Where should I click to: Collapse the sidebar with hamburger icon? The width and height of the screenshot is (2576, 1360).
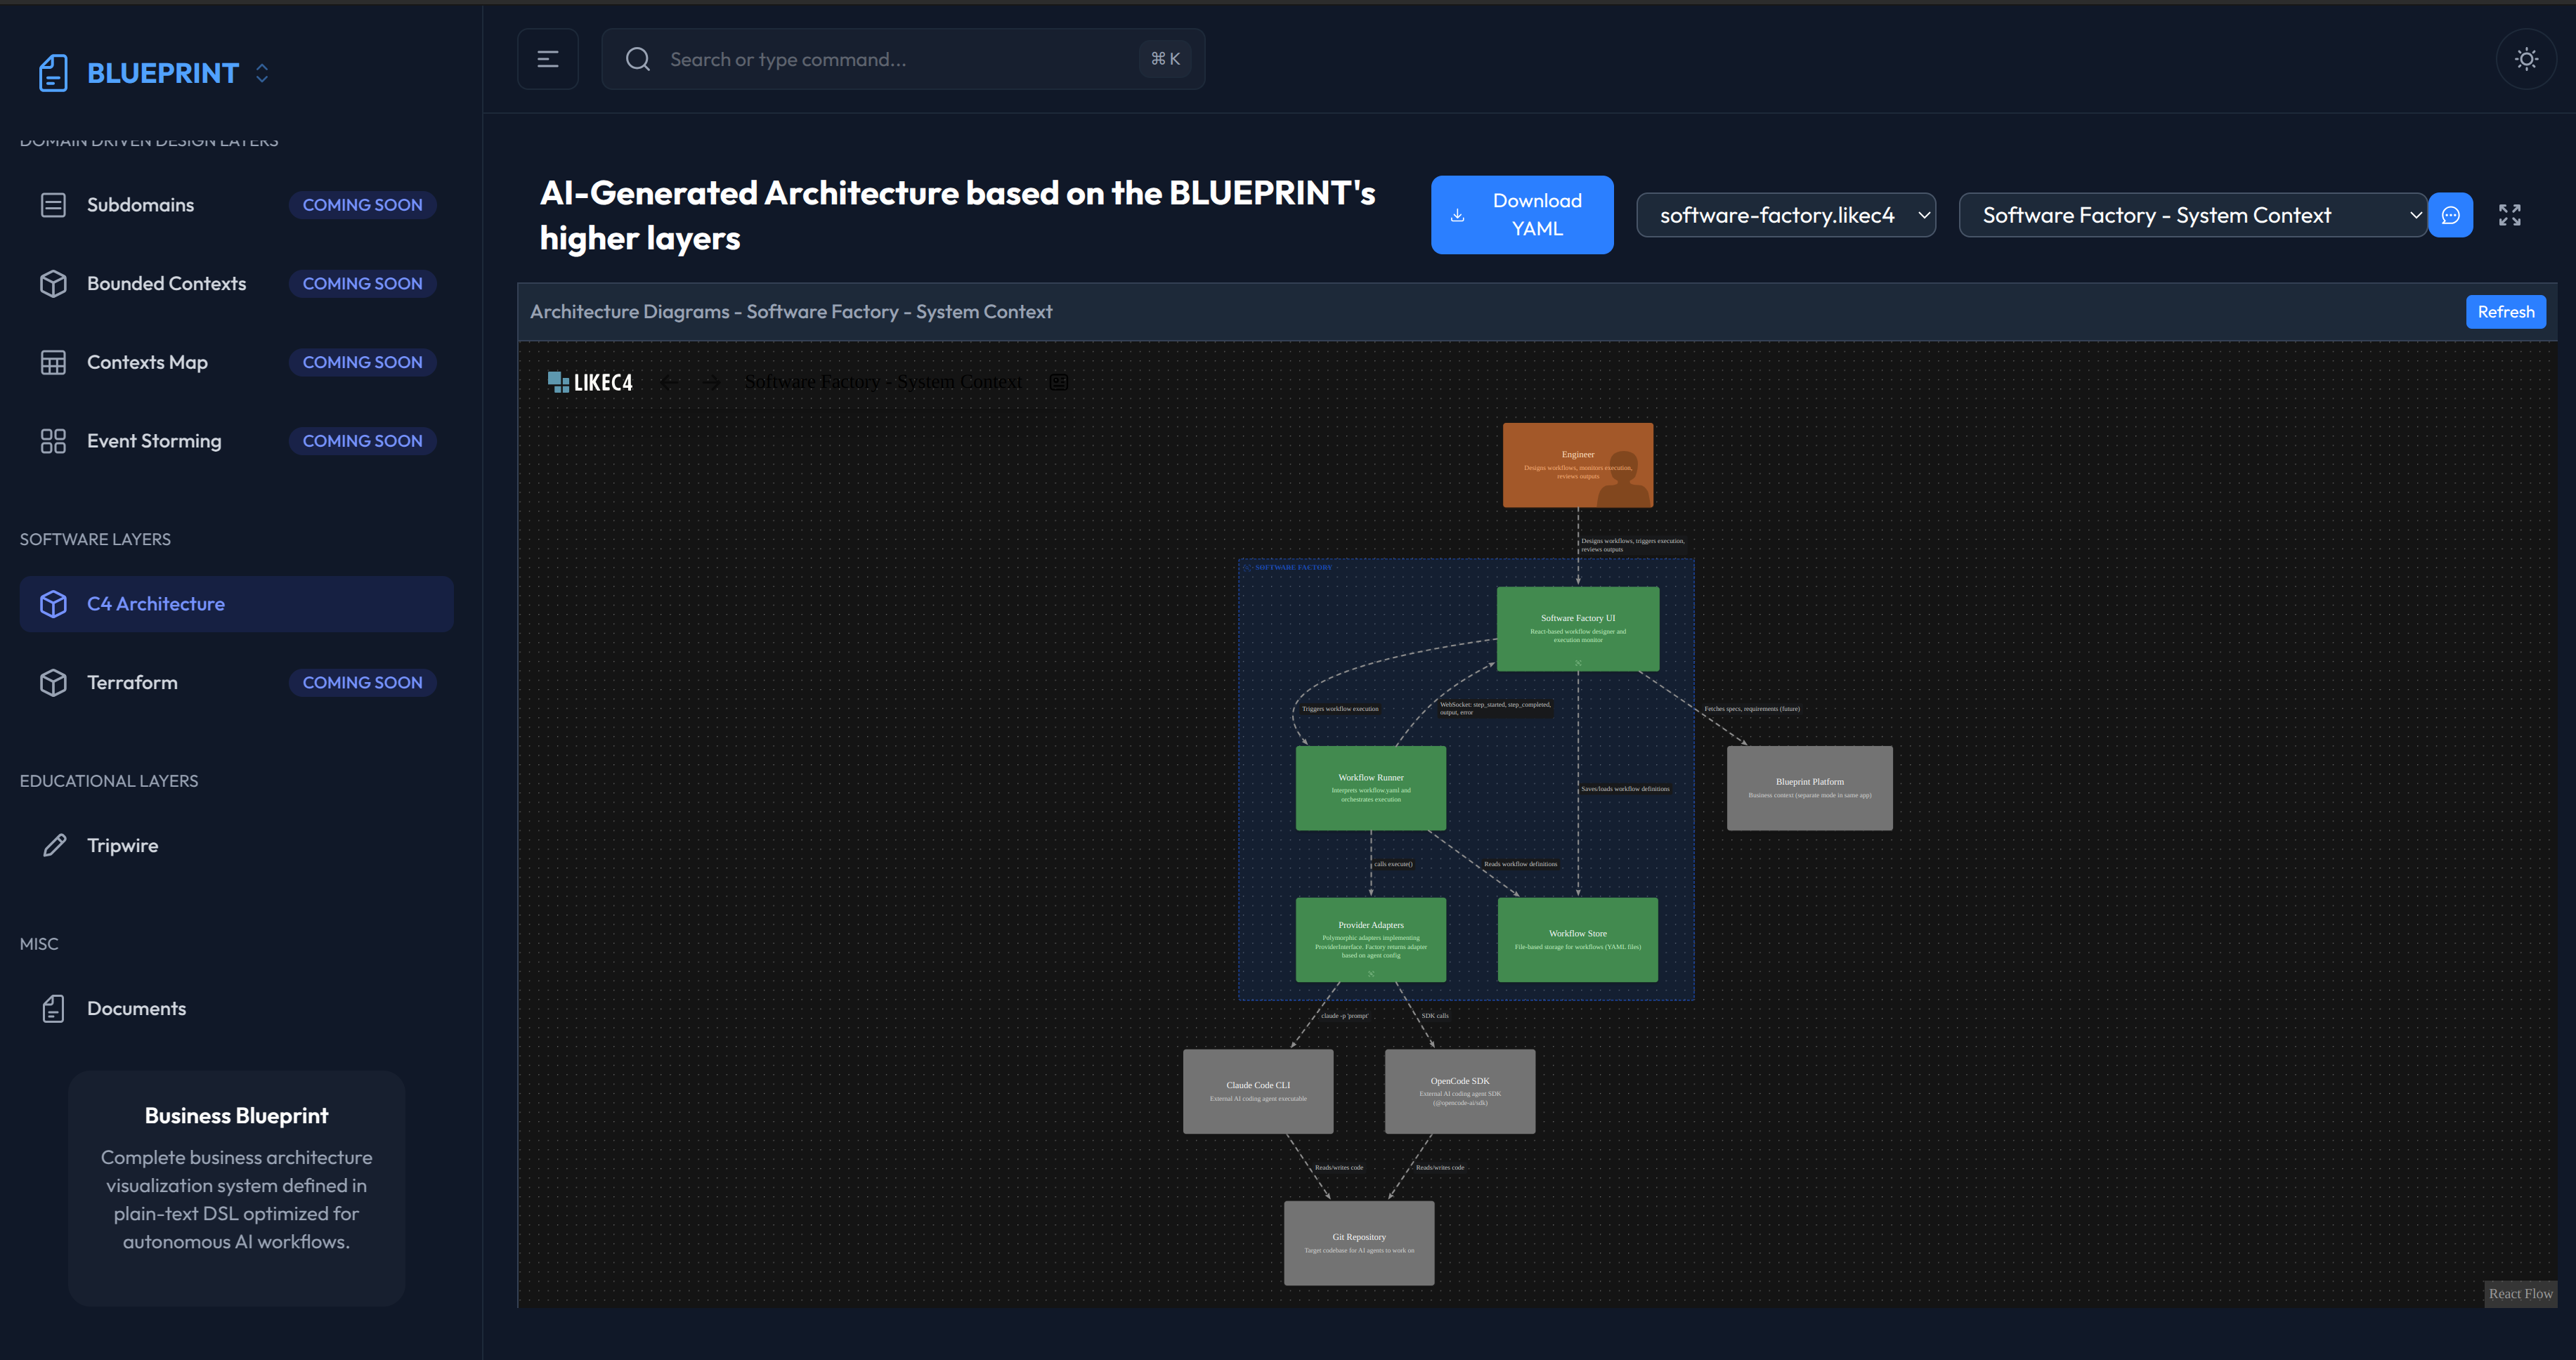click(x=547, y=59)
